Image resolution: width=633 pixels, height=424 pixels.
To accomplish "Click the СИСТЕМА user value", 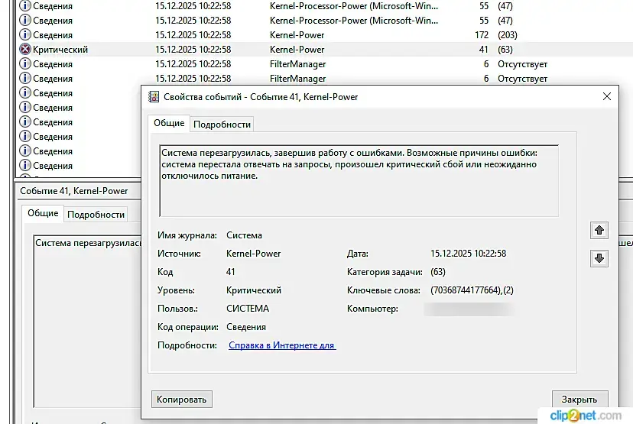I will pyautogui.click(x=248, y=309).
